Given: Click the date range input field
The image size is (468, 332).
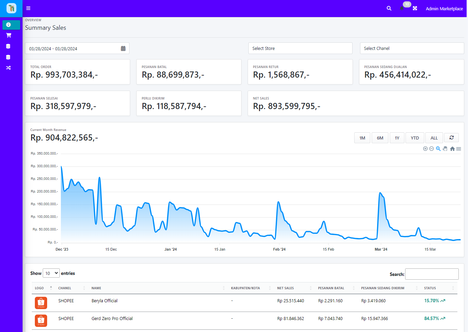Looking at the screenshot, I should pos(77,48).
